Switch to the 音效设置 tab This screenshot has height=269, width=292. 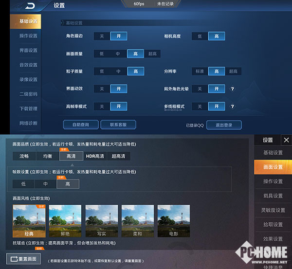28,65
